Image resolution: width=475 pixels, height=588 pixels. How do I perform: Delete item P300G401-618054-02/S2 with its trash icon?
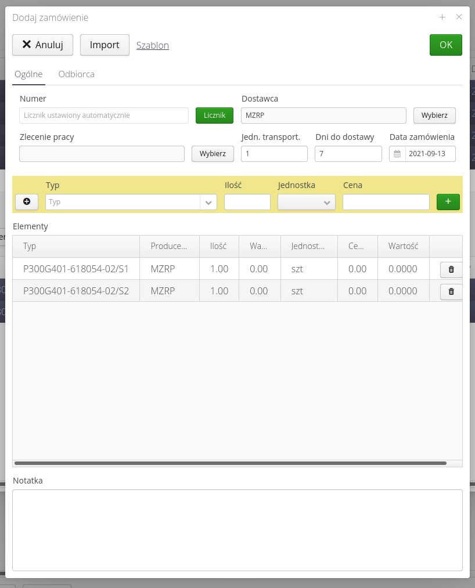click(451, 292)
